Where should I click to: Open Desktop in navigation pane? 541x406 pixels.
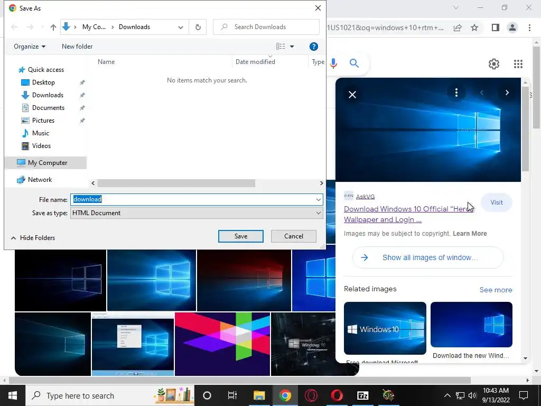(x=43, y=82)
